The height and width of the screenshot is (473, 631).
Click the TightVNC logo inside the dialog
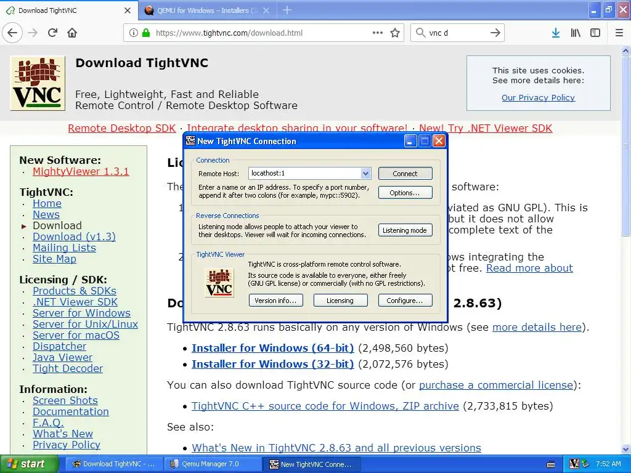point(219,282)
